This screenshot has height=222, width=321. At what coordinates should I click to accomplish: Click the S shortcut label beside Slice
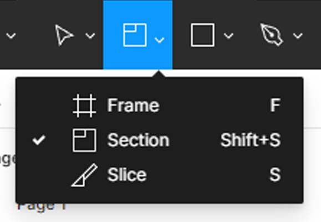(x=275, y=175)
